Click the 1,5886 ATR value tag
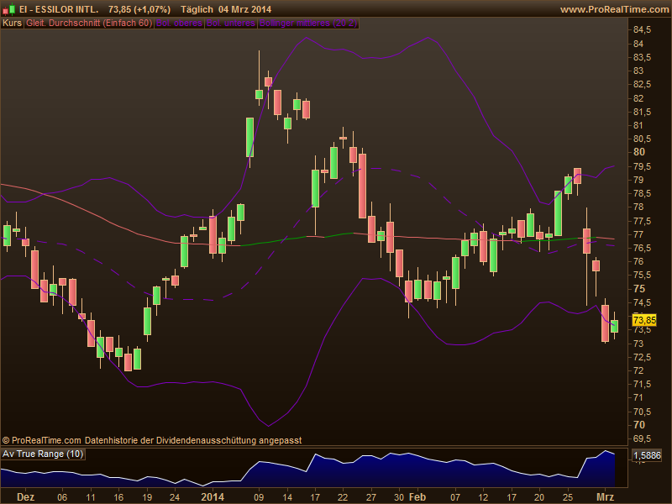The height and width of the screenshot is (504, 672). 646,455
